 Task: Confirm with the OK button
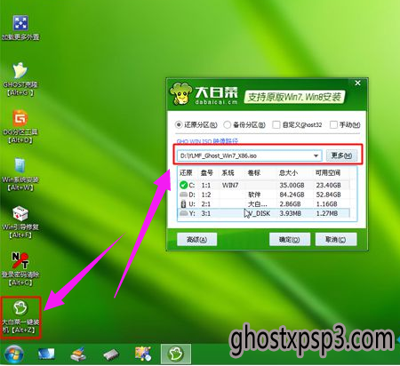(290, 239)
